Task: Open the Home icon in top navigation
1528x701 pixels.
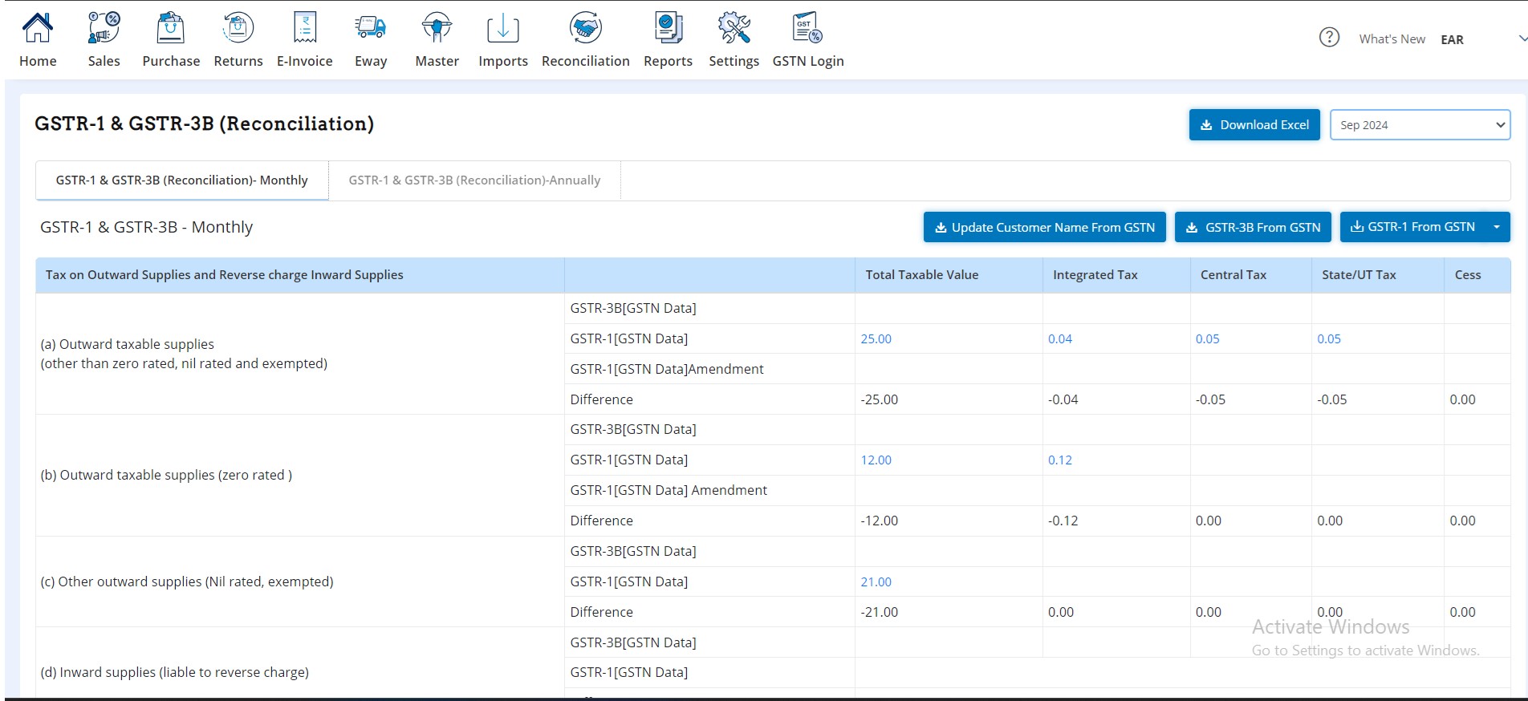Action: [x=38, y=28]
